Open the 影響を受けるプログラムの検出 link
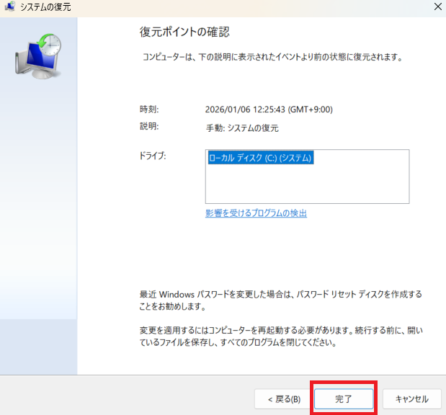 click(256, 213)
